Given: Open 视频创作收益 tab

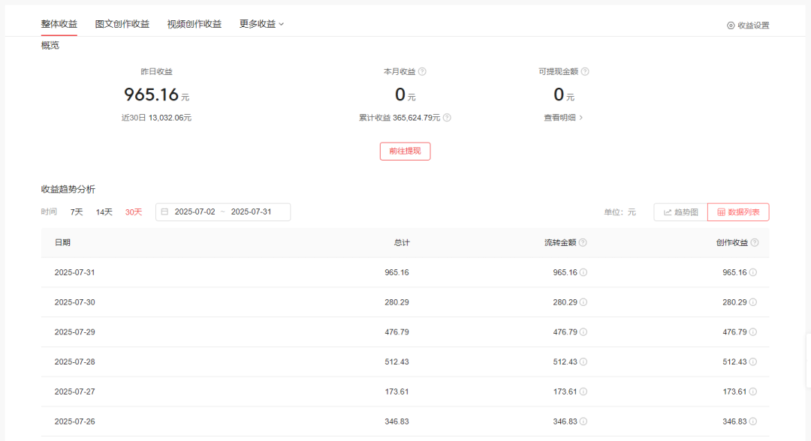Looking at the screenshot, I should 194,24.
